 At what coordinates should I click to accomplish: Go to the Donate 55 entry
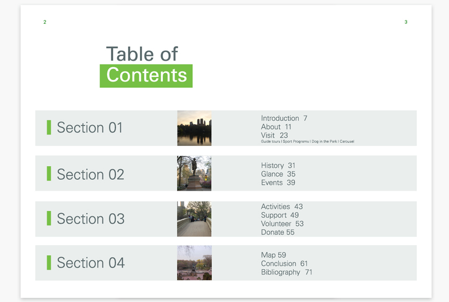[278, 232]
